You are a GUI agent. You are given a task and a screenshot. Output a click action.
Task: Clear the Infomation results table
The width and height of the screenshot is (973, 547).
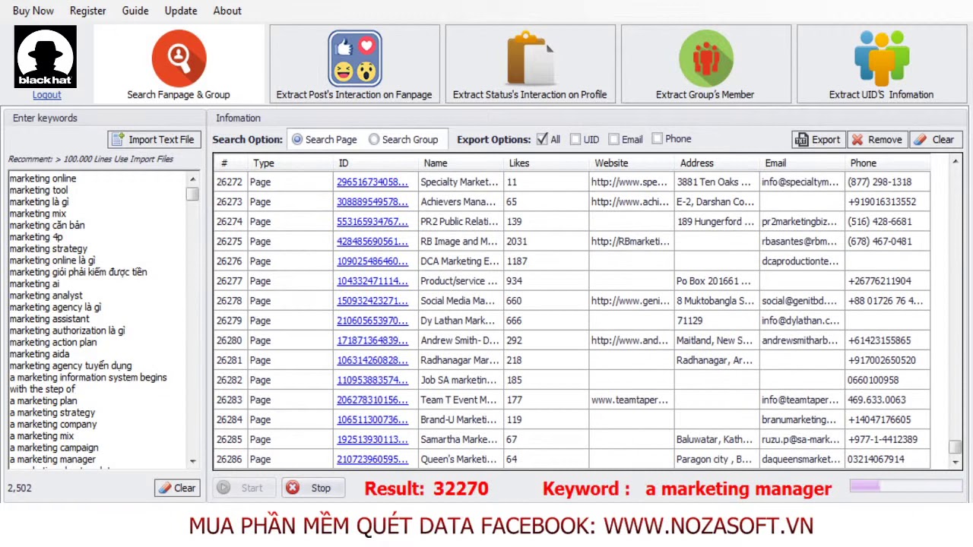point(935,140)
